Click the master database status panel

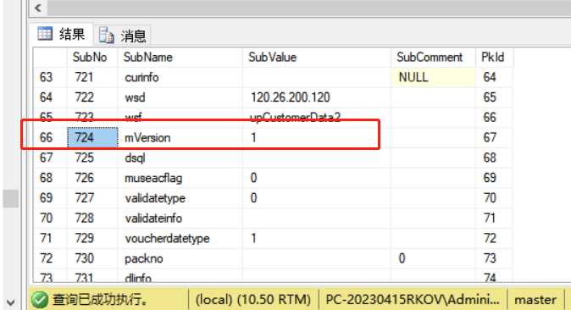[535, 300]
